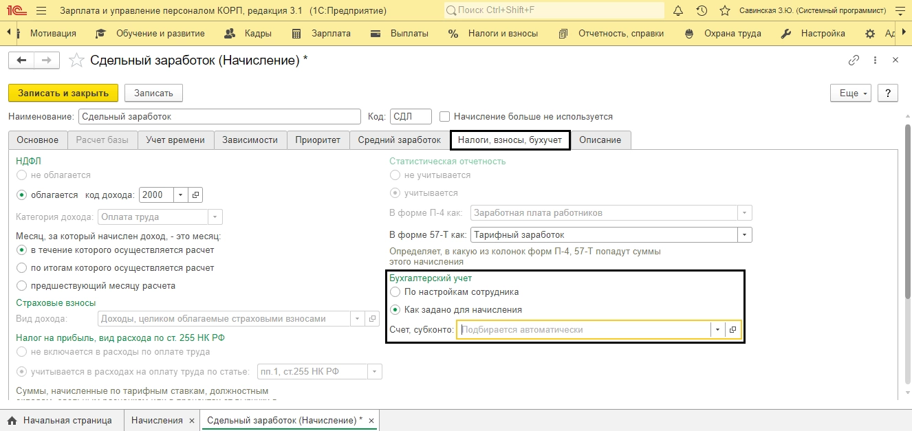Image resolution: width=912 pixels, height=431 pixels.
Task: Open the Настройка section
Action: tap(814, 33)
